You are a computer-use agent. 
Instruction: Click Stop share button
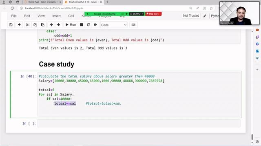[x=153, y=14]
